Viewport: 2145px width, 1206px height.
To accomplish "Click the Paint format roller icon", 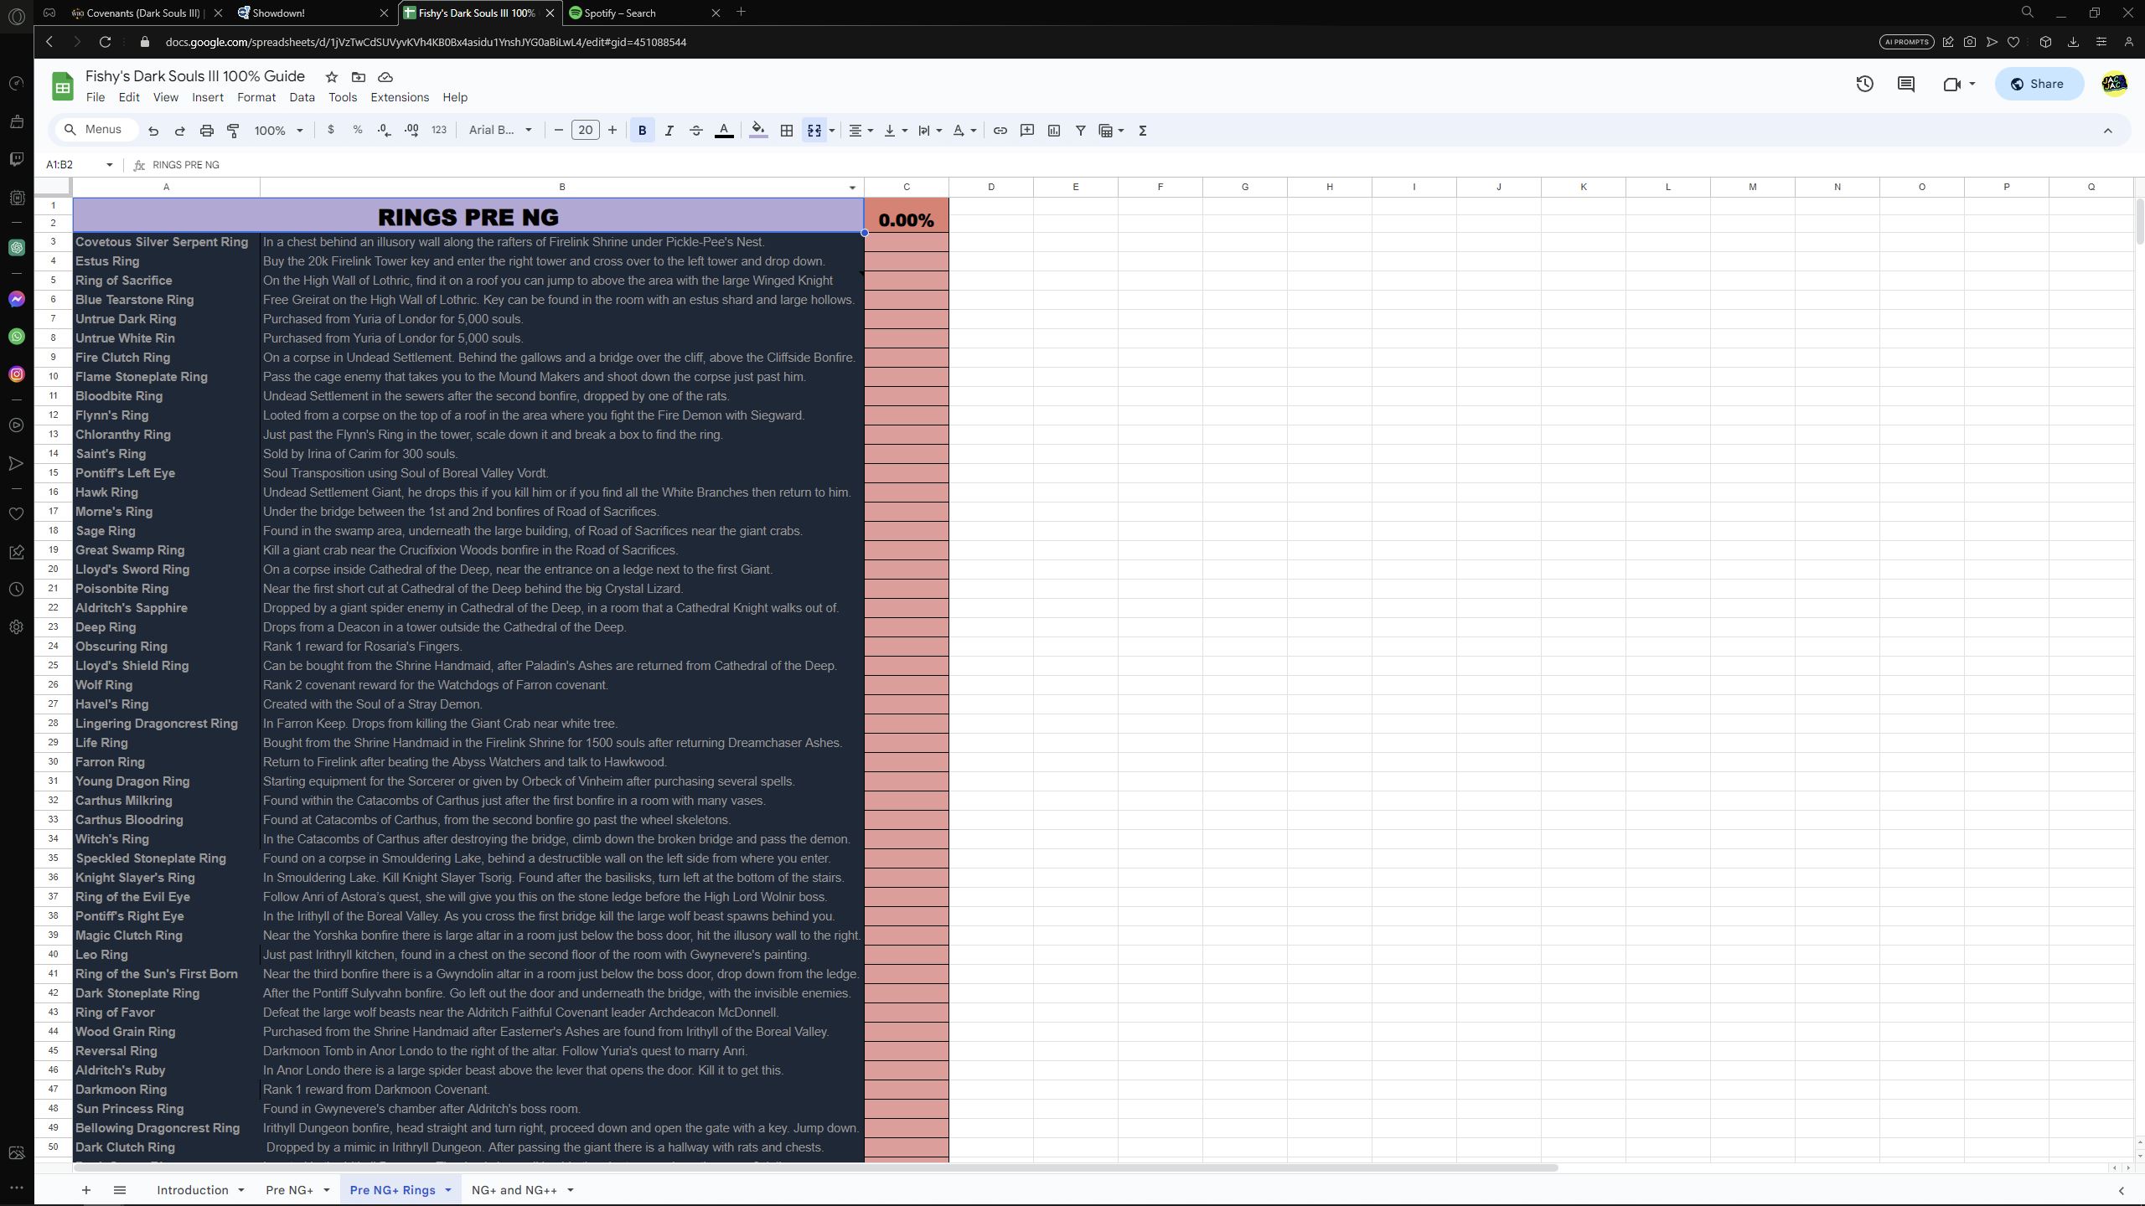I will pos(233,131).
